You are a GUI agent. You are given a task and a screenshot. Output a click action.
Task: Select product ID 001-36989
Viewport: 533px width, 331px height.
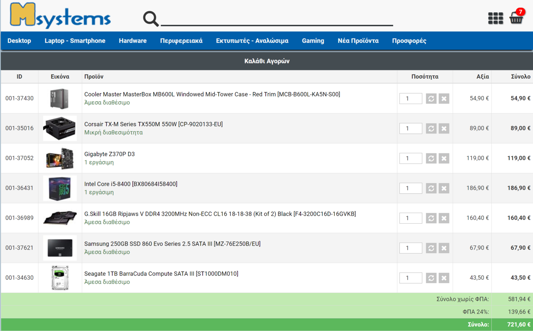coord(20,218)
